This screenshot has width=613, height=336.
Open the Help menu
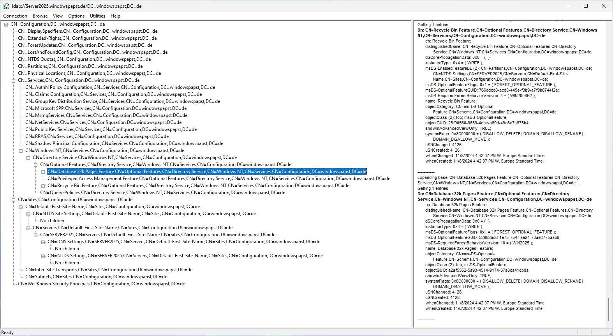tap(115, 16)
